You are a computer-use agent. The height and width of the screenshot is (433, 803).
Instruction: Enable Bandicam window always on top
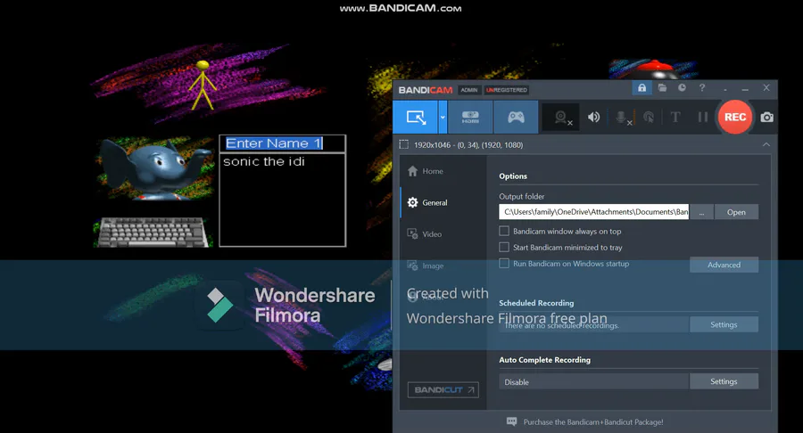pyautogui.click(x=504, y=231)
